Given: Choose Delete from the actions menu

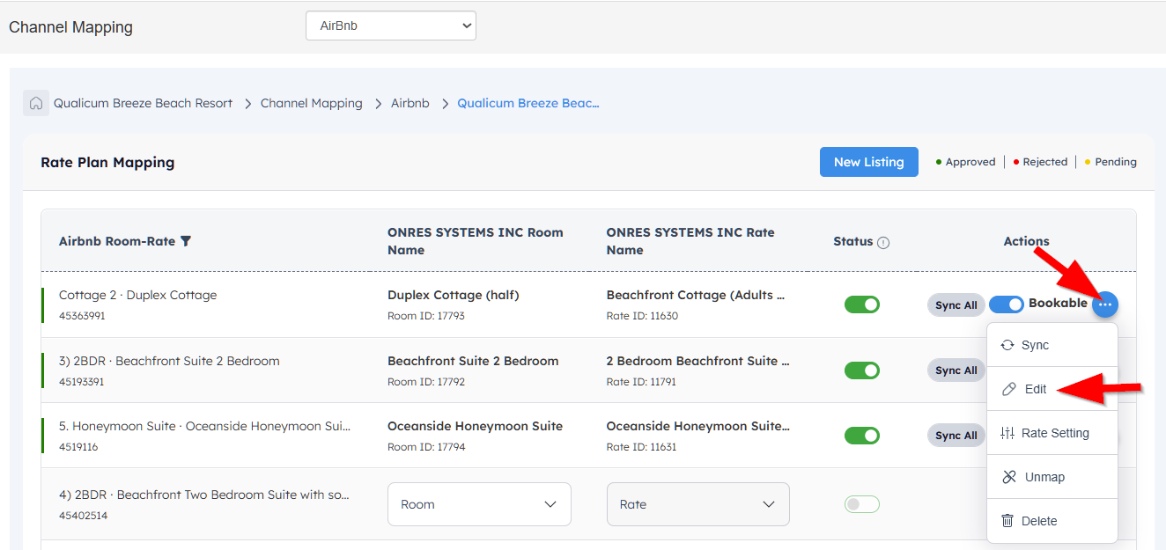Looking at the screenshot, I should point(1052,521).
